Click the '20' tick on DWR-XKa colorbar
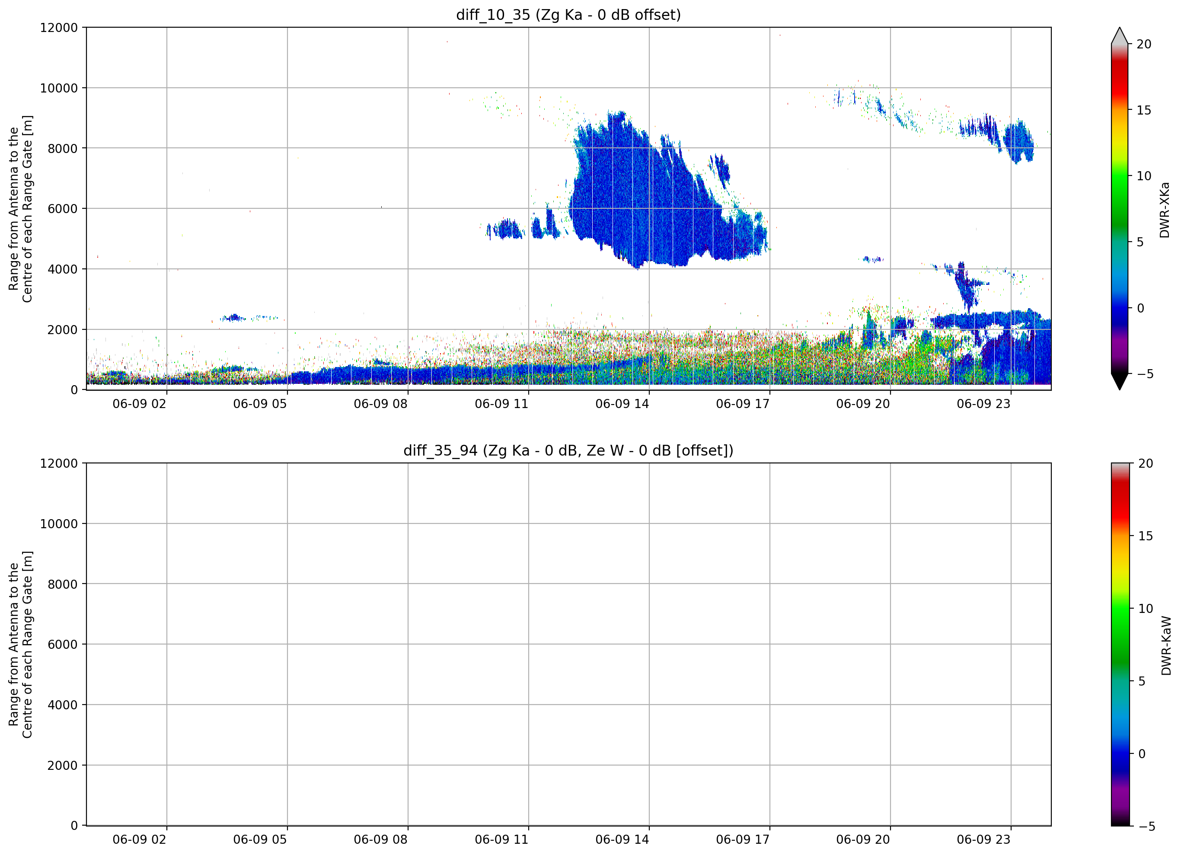Image resolution: width=1181 pixels, height=855 pixels. click(1144, 44)
